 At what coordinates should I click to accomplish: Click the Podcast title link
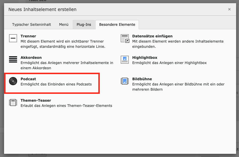[x=28, y=79]
